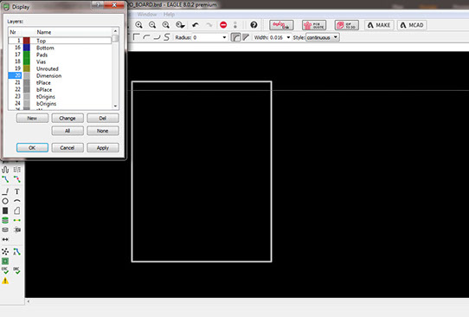Screen dimensions: 469x317
Task: Click the New layer button
Action: pyautogui.click(x=32, y=119)
